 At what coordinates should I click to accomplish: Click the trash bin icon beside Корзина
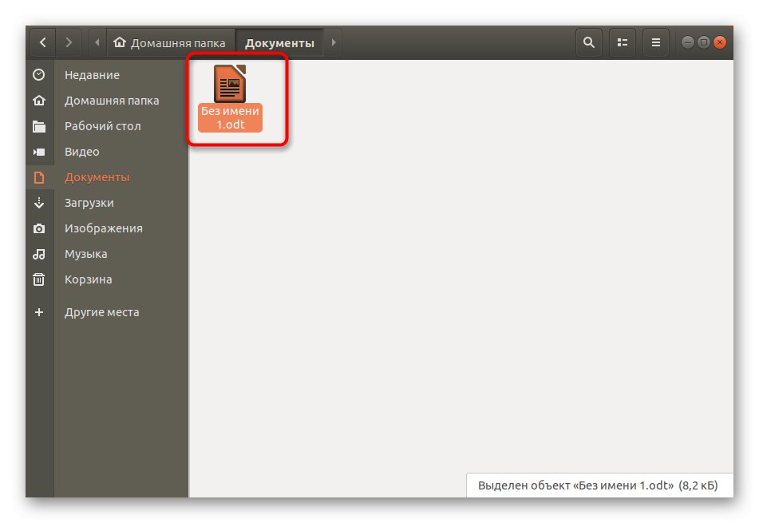pos(39,279)
